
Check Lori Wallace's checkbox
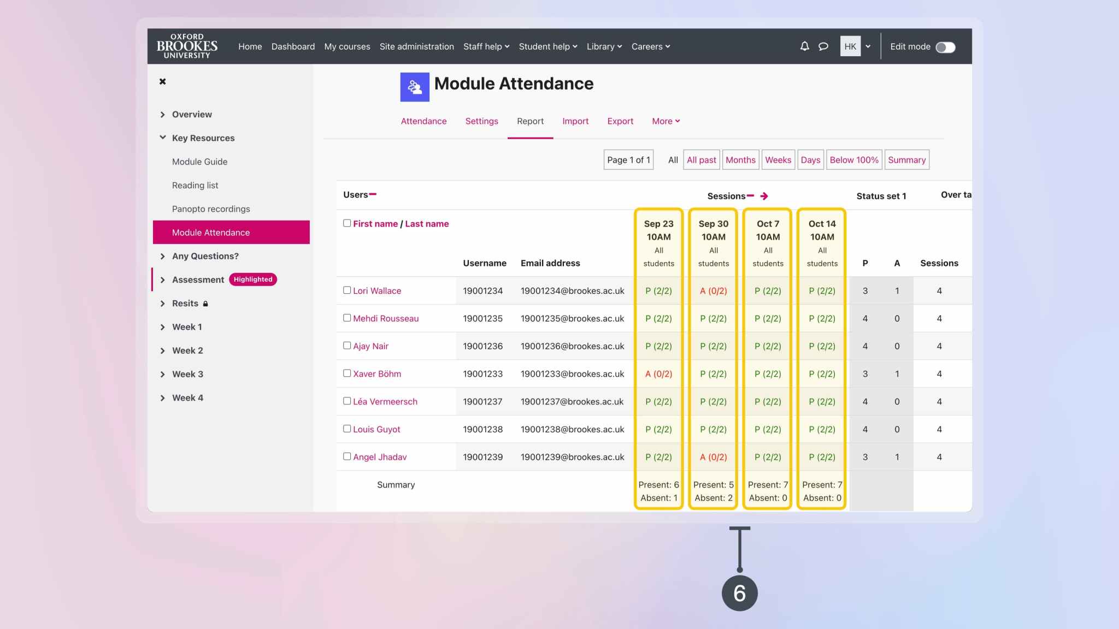coord(347,290)
